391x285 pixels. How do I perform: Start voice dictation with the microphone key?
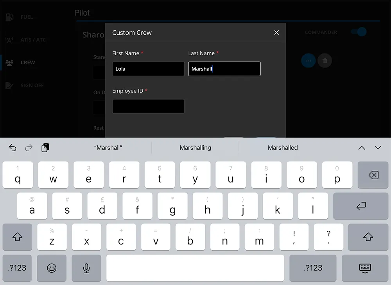pos(86,268)
